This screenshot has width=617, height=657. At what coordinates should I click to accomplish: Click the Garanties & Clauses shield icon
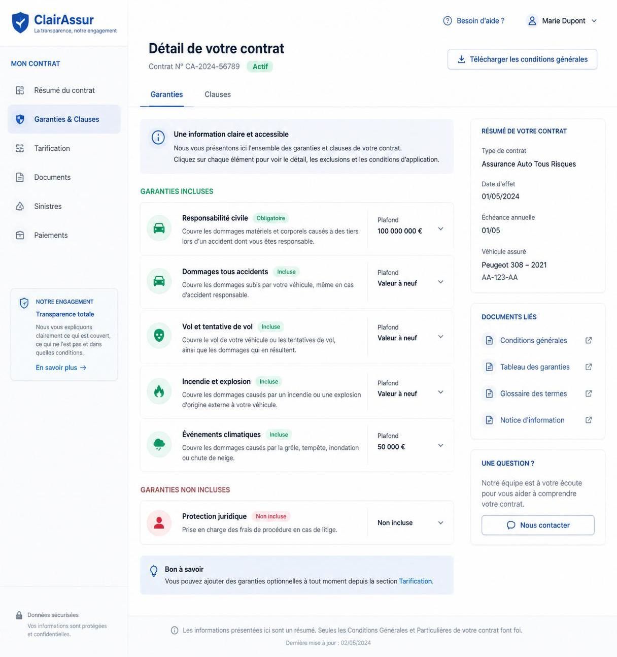[20, 119]
